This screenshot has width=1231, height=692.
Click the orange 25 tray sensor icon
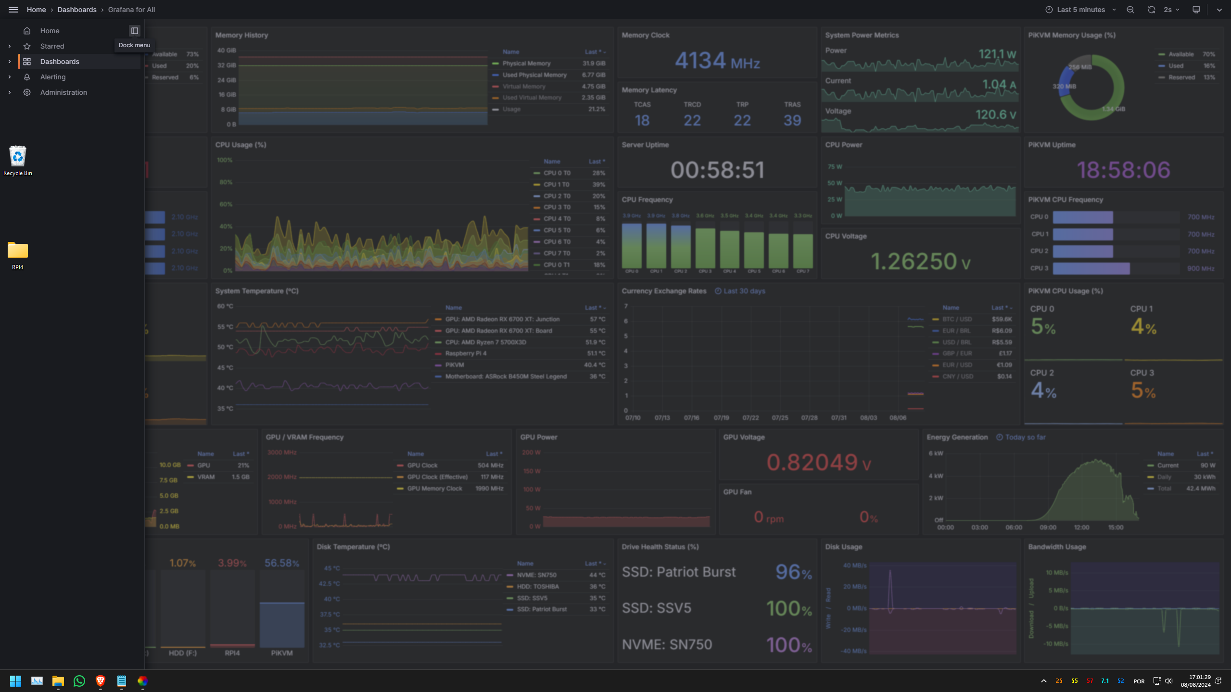pyautogui.click(x=1059, y=681)
